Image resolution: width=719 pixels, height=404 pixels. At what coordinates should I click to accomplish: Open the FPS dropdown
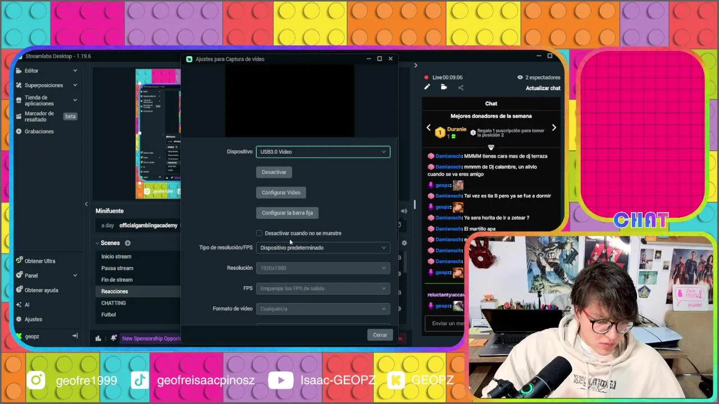[x=323, y=288]
